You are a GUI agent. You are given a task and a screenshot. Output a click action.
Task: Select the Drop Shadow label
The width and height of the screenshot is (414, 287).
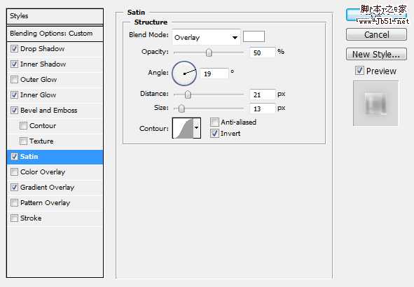tap(43, 49)
